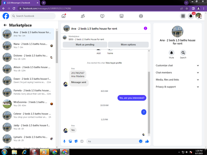Viewport: 207px width, 155px height.
Task: Mute this chat with the bell icon
Action: [x=171, y=53]
